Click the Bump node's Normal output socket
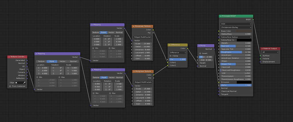 214,49
